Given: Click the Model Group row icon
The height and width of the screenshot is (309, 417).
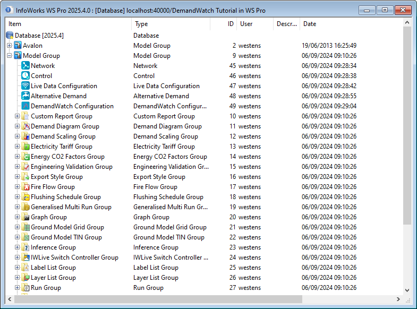Looking at the screenshot, I should coord(18,56).
